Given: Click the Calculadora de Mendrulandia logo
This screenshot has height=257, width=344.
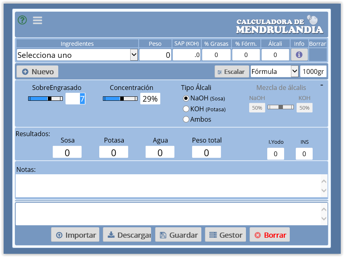Looking at the screenshot, I should point(280,24).
